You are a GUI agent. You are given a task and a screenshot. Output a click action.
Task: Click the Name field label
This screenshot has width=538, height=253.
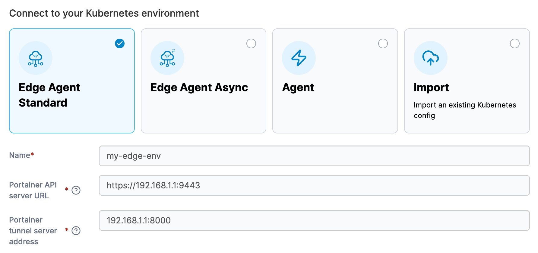pos(20,155)
